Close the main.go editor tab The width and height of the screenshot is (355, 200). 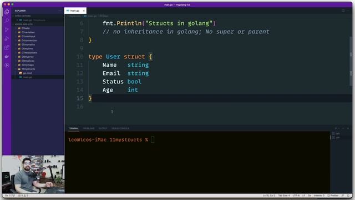[84, 11]
